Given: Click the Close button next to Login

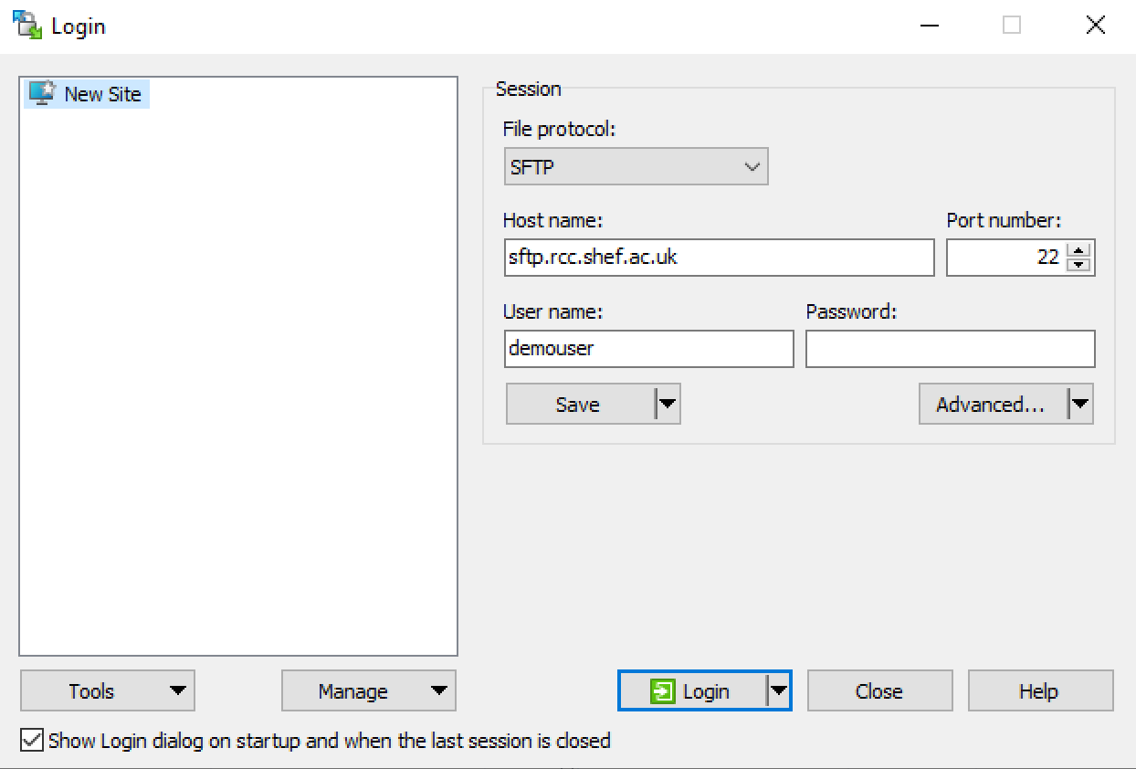Looking at the screenshot, I should click(878, 691).
